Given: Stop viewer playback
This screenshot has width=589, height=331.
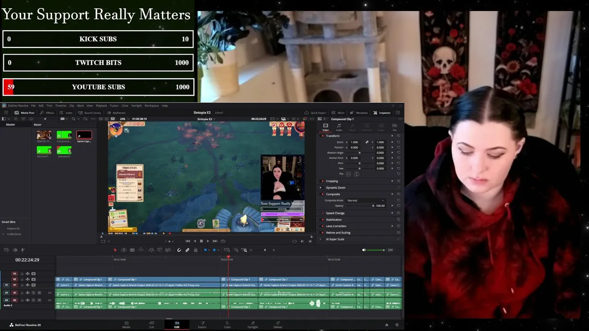Looking at the screenshot, I should point(201,241).
